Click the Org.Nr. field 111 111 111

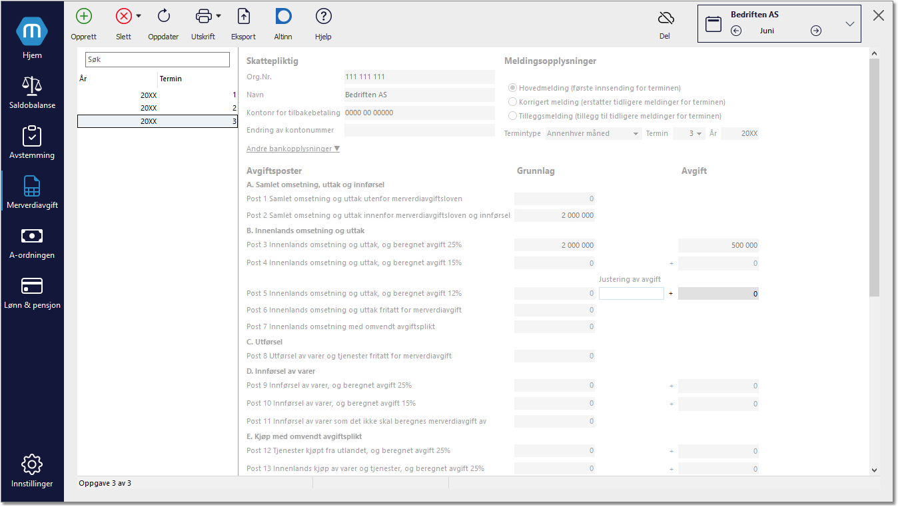[420, 77]
